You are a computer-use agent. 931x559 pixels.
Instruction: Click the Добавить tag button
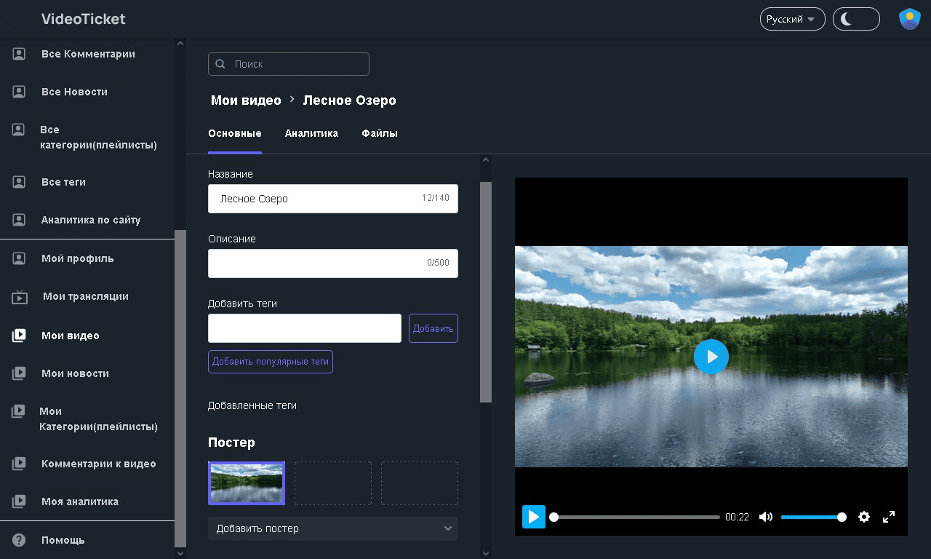coord(433,328)
